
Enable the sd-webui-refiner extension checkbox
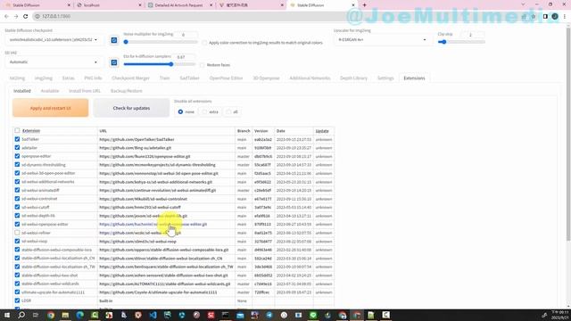pyautogui.click(x=17, y=233)
